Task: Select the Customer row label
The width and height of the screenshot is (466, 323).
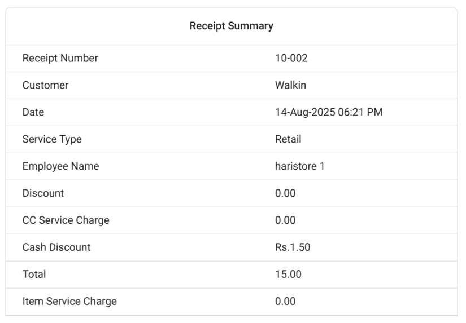Action: click(45, 85)
